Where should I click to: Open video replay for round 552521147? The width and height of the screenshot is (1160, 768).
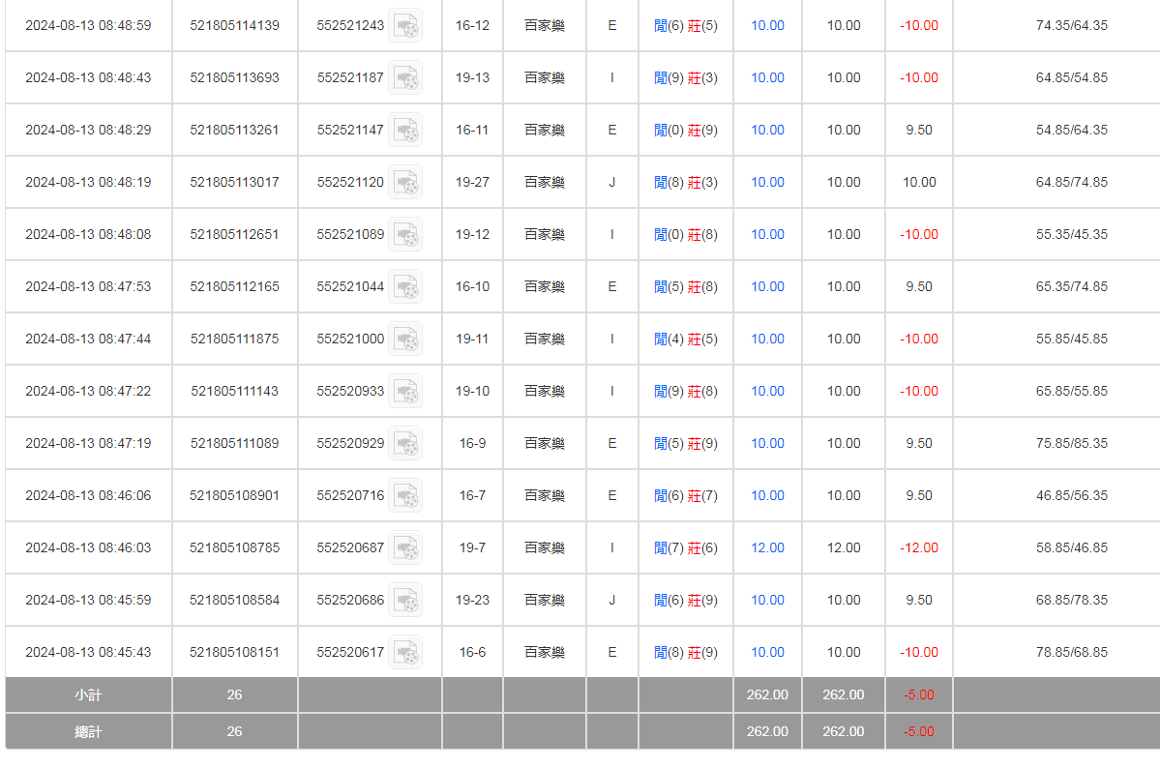click(x=405, y=131)
